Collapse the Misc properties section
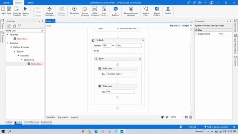The image size is (238, 134). pos(196,30)
